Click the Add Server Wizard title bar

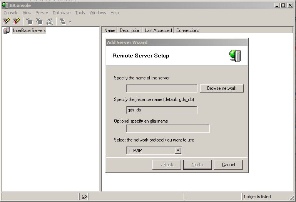click(177, 42)
